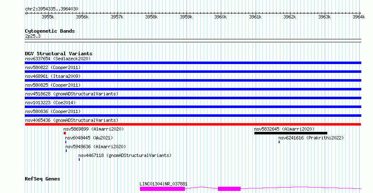Select the blue bar under nsv468961

click(193, 80)
